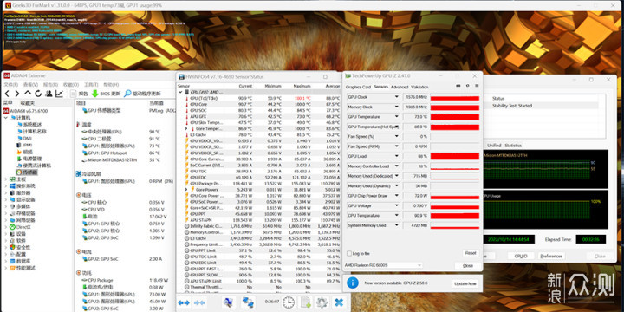Click the Update Now button

pyautogui.click(x=465, y=283)
